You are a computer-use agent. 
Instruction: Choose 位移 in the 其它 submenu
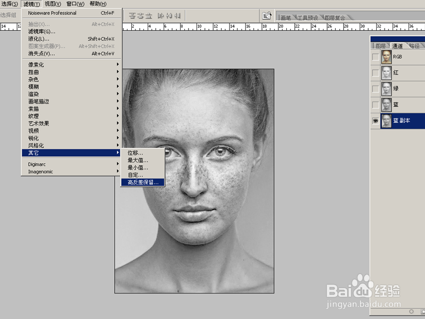click(x=143, y=153)
